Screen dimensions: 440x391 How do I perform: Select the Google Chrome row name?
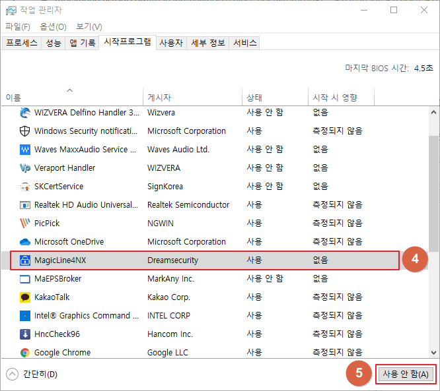(x=62, y=353)
